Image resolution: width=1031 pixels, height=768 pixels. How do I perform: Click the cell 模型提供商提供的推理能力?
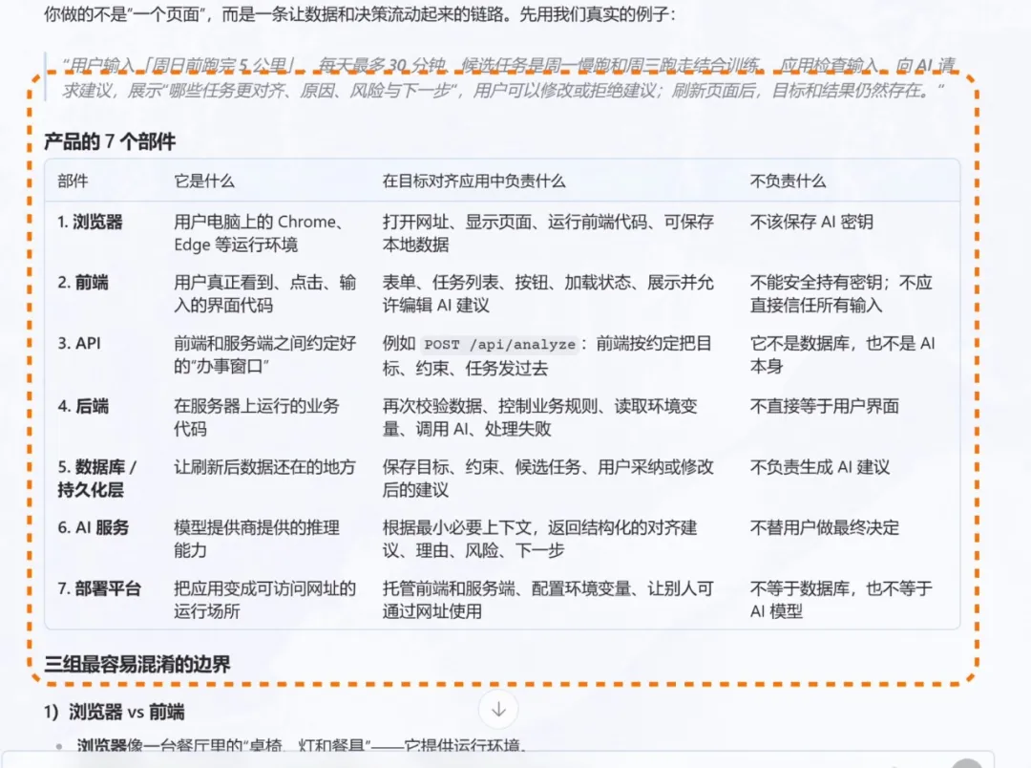point(257,539)
